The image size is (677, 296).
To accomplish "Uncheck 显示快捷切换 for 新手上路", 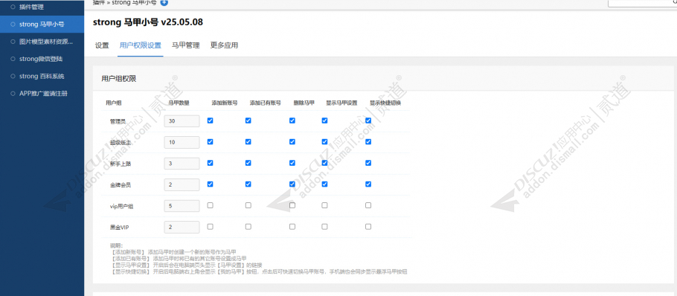I will click(368, 163).
